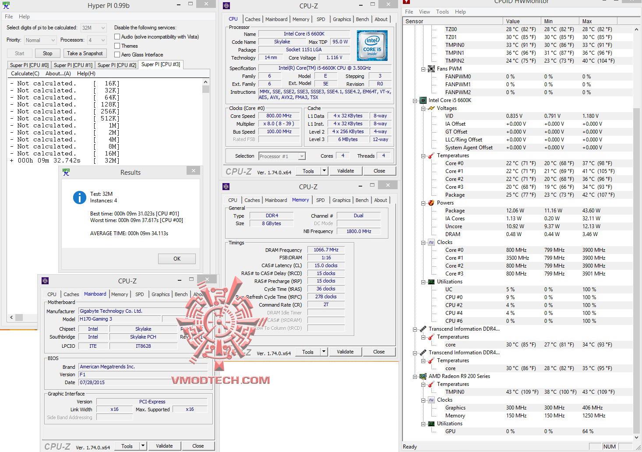Collapse the Voltages tree node
The height and width of the screenshot is (452, 642).
[423, 108]
